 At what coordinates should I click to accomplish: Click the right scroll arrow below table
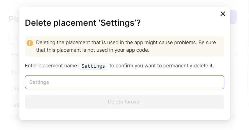[234, 116]
